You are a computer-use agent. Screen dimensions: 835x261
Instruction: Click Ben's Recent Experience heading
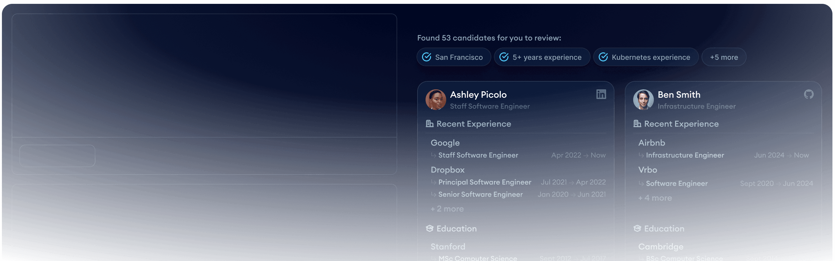(x=681, y=124)
